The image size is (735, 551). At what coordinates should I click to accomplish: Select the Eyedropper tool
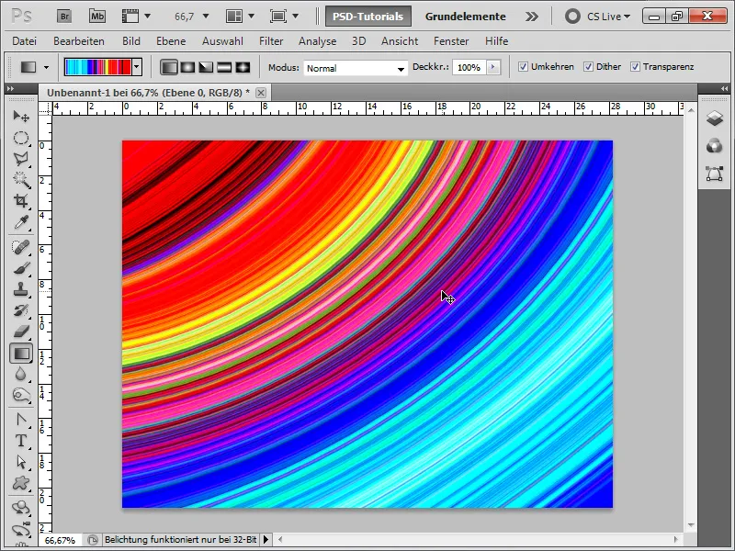coord(20,222)
